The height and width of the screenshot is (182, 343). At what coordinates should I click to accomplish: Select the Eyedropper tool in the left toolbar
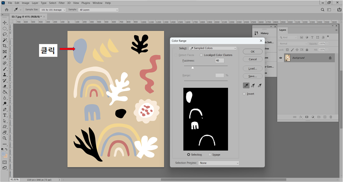[5, 57]
